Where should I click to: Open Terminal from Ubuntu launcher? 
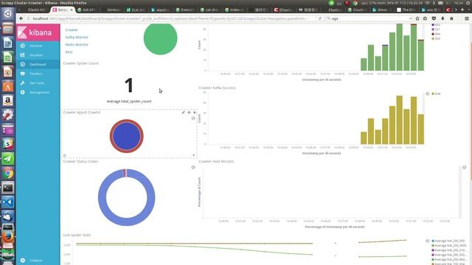pos(8,188)
